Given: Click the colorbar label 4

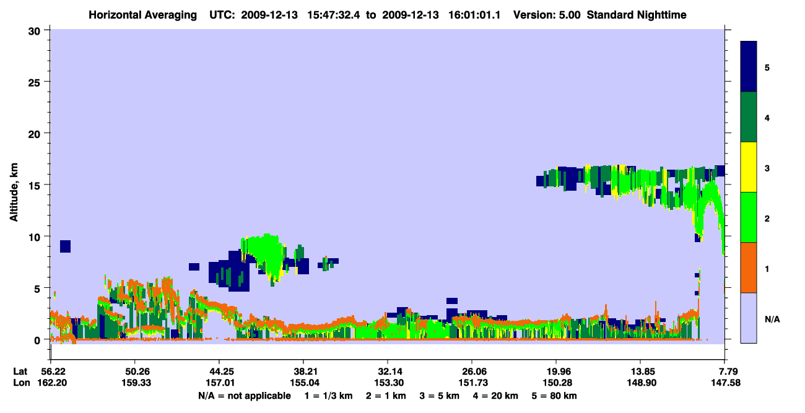Looking at the screenshot, I should [x=767, y=117].
